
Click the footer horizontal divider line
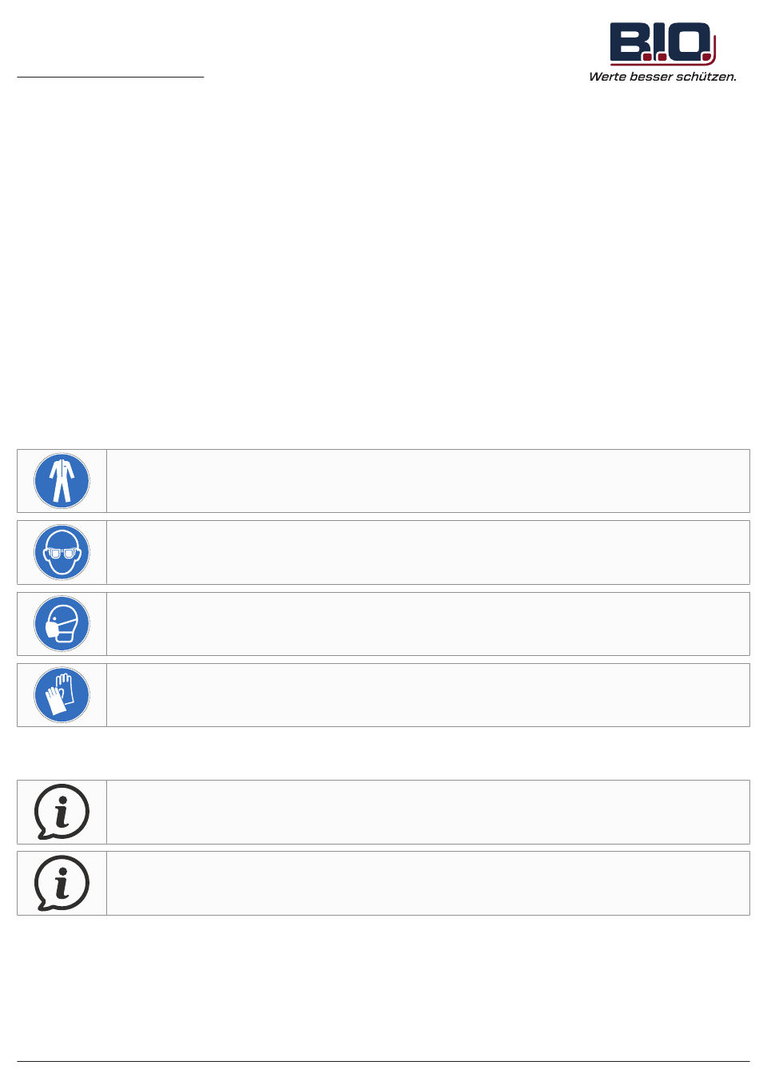[383, 1061]
